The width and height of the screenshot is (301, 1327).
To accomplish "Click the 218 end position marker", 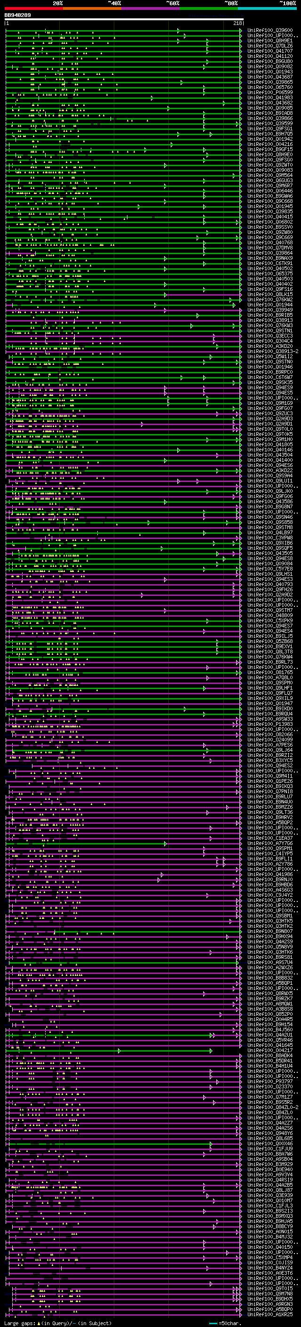I will (x=238, y=23).
